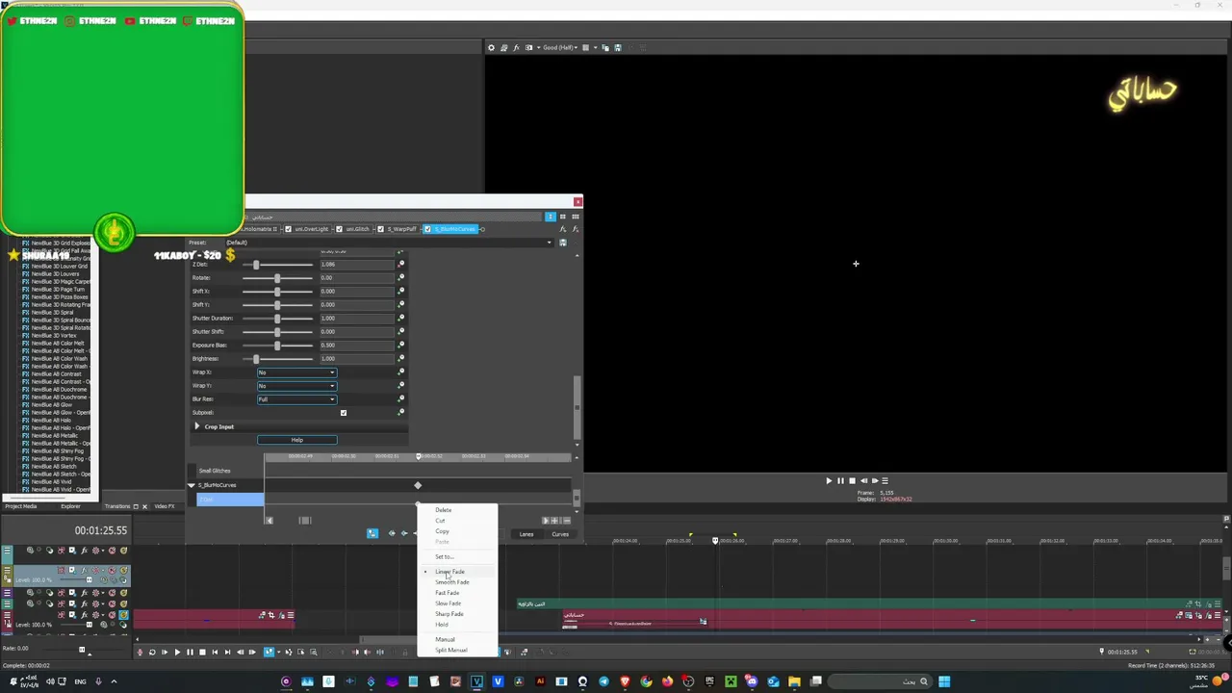Select the uni.Glitch effect in the chain
Viewport: 1232px width, 693px height.
coord(358,229)
